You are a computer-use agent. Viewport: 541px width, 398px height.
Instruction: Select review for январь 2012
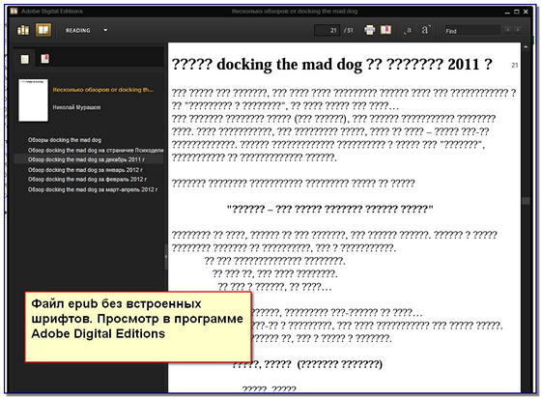tap(85, 170)
